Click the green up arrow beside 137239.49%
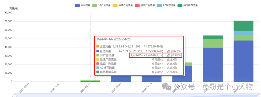This screenshot has height=97, width=261. (145, 46)
